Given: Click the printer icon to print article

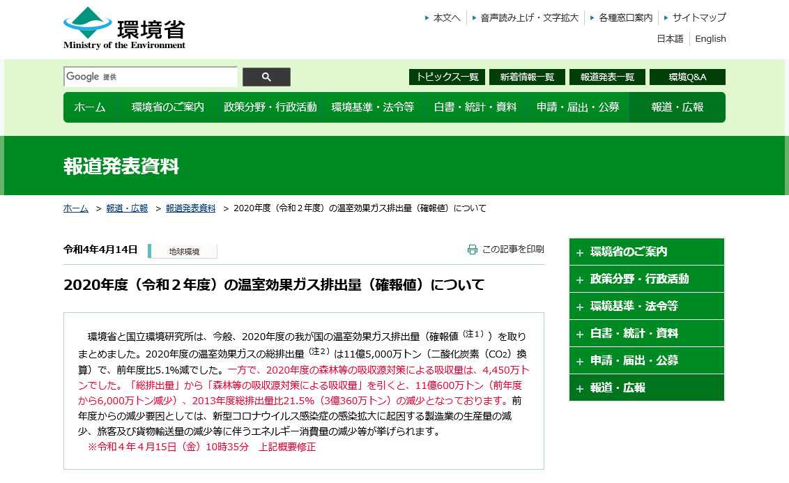Looking at the screenshot, I should tap(473, 250).
